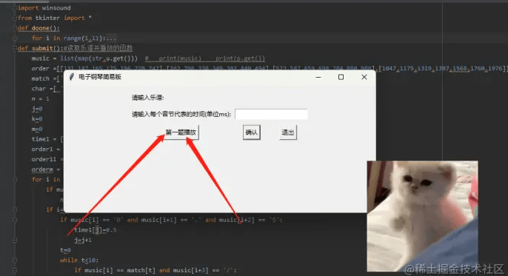Click the 确认 confirm button
The height and width of the screenshot is (276, 508).
pyautogui.click(x=252, y=132)
